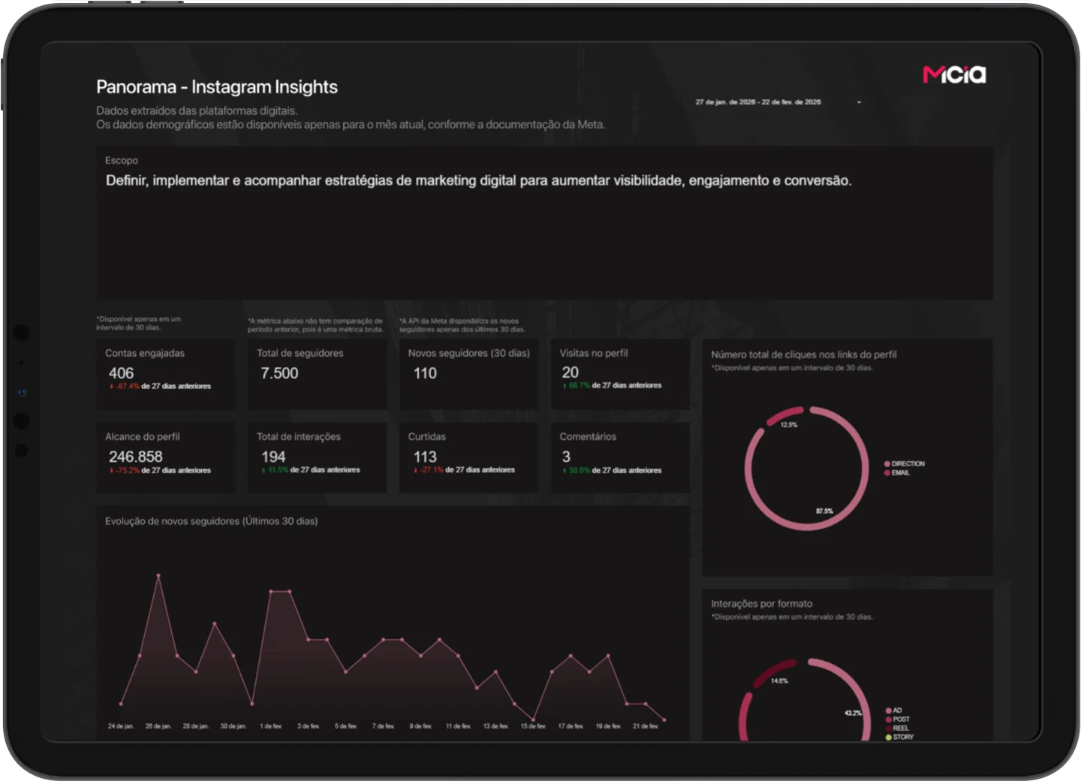Toggle the POST legend entry

[x=897, y=719]
